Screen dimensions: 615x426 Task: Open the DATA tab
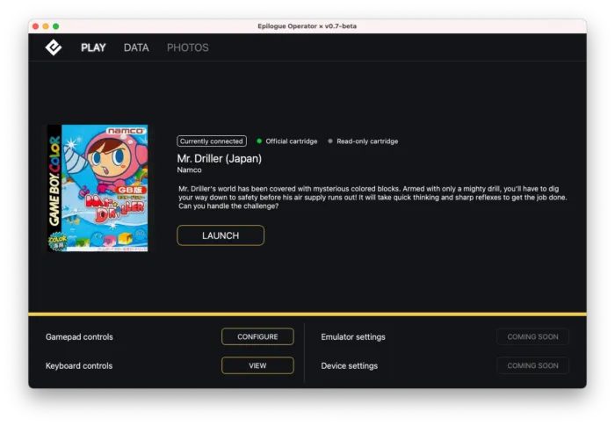(x=136, y=47)
